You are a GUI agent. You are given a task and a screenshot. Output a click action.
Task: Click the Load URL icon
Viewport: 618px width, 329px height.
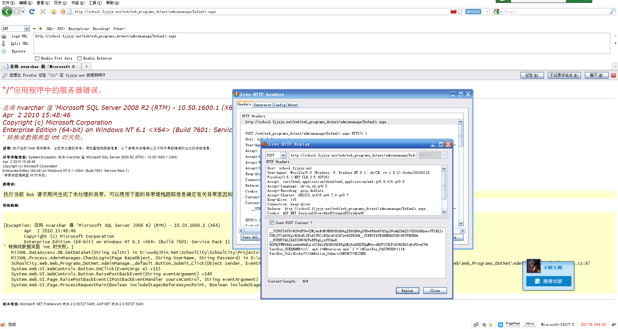click(x=4, y=36)
